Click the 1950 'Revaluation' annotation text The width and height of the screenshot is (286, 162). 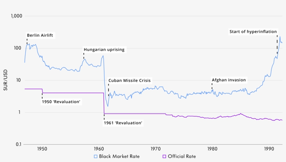(61, 102)
